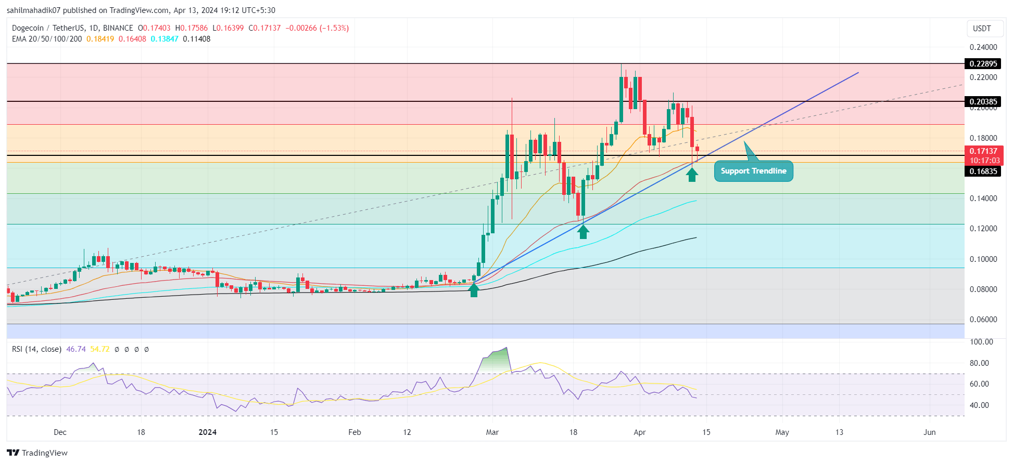Click the 0.22000 price axis label
The image size is (1013, 464).
click(983, 77)
